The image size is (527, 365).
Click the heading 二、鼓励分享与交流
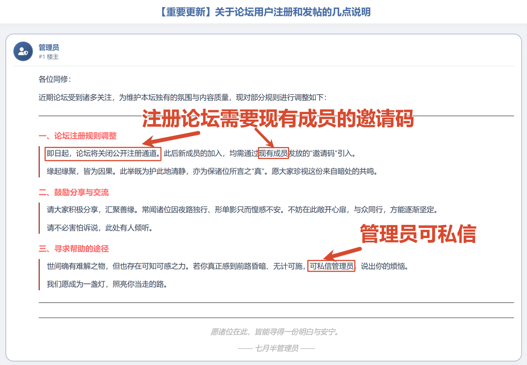point(73,192)
